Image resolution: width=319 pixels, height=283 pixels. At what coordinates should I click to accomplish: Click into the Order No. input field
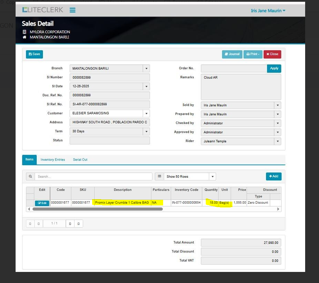(234, 69)
